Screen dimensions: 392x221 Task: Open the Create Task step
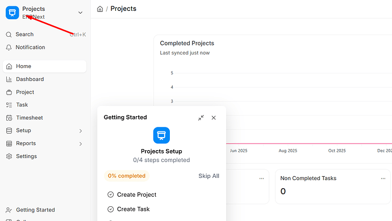click(x=134, y=209)
